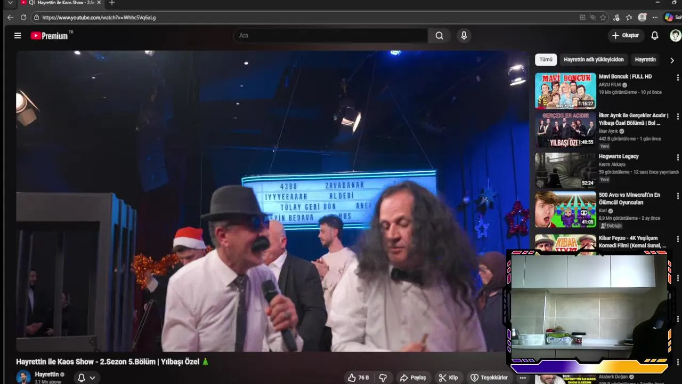Screen dimensions: 682x384
Task: Close the Hayrettin ile Kaos Show tab
Action: 99,3
